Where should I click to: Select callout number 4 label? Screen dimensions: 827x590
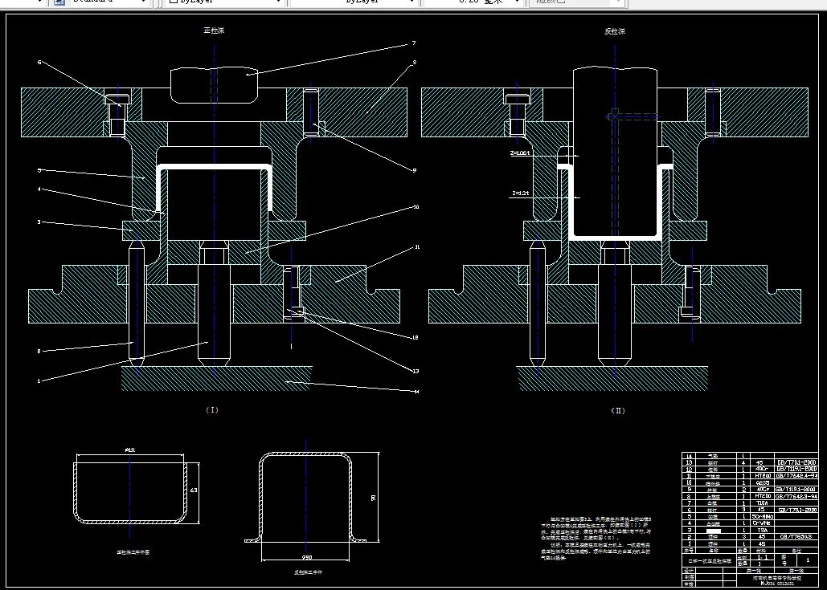point(39,189)
